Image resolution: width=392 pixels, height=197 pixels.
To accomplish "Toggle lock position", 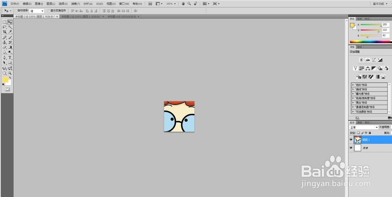I will coord(366,133).
